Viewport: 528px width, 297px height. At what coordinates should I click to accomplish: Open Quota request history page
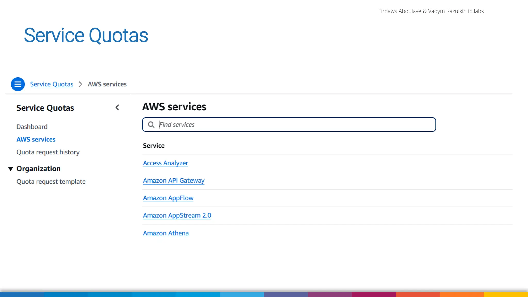tap(48, 152)
